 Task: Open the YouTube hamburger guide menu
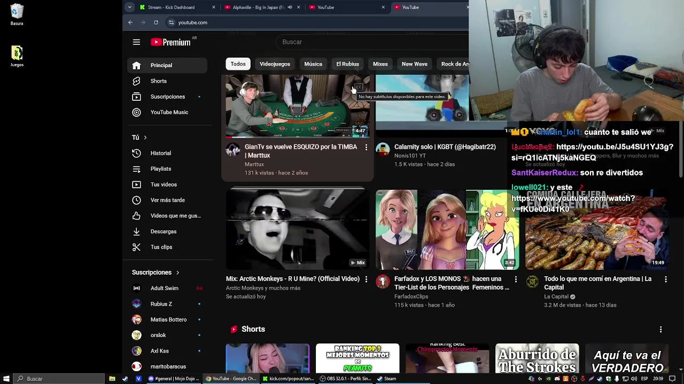coord(136,42)
